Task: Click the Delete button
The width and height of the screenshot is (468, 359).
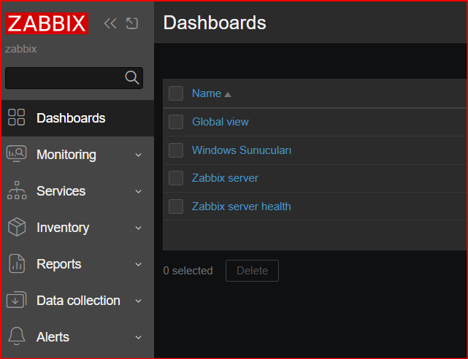Action: point(252,271)
